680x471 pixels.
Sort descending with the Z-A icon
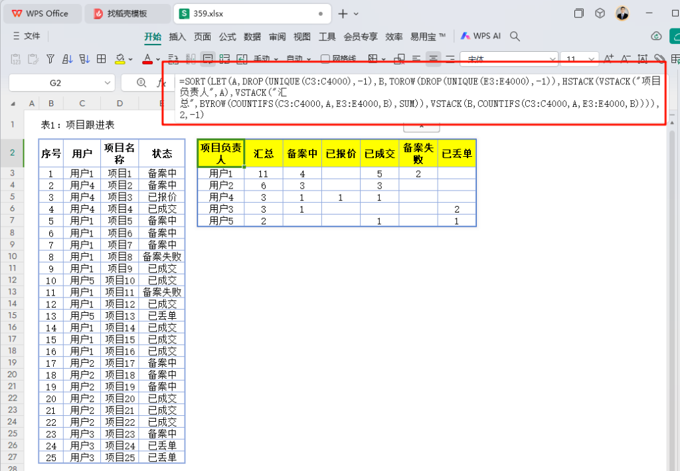[x=84, y=58]
